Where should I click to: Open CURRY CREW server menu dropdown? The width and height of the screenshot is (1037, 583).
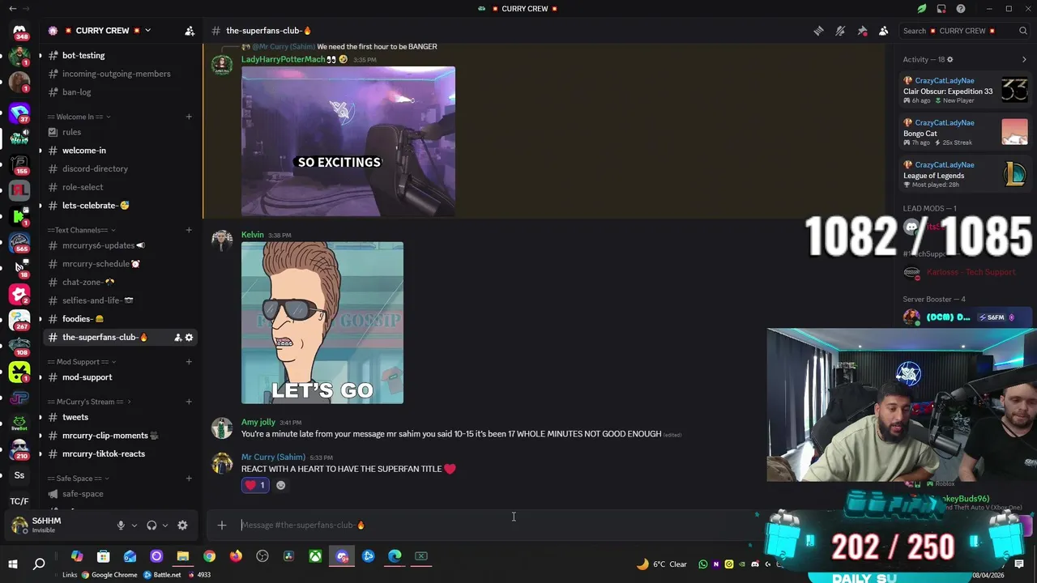[x=147, y=31]
